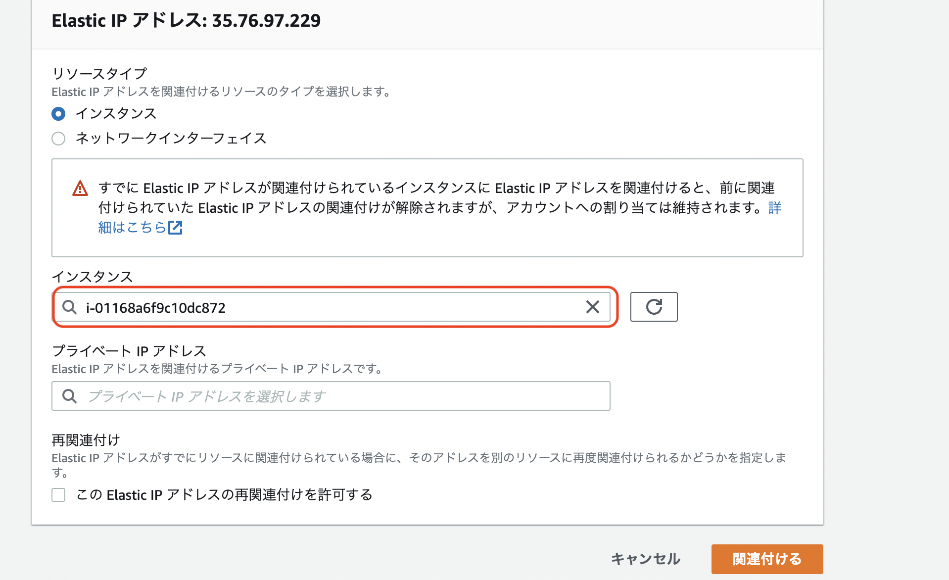Click the search icon in the instance field
949x580 pixels.
click(69, 307)
